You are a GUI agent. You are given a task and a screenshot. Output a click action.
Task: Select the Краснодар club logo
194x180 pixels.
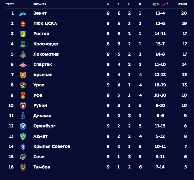tap(23, 44)
